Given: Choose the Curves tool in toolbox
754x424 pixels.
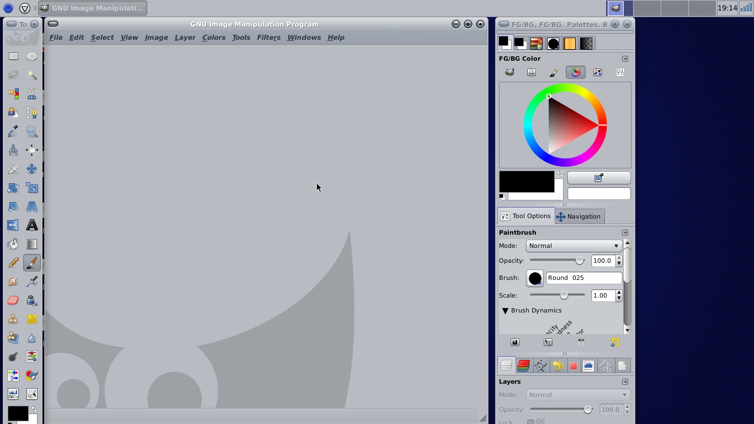Looking at the screenshot, I should [x=32, y=394].
